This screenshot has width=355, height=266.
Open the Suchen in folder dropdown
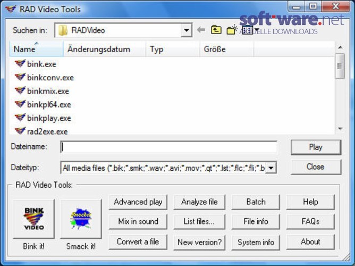187,30
